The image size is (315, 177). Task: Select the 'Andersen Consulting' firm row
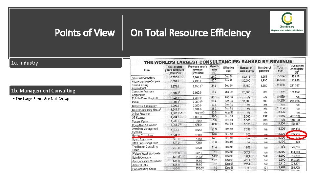(218, 77)
